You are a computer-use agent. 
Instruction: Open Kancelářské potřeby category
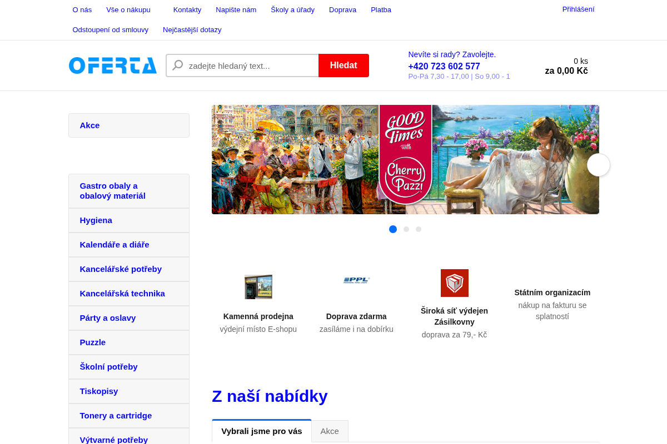point(129,269)
